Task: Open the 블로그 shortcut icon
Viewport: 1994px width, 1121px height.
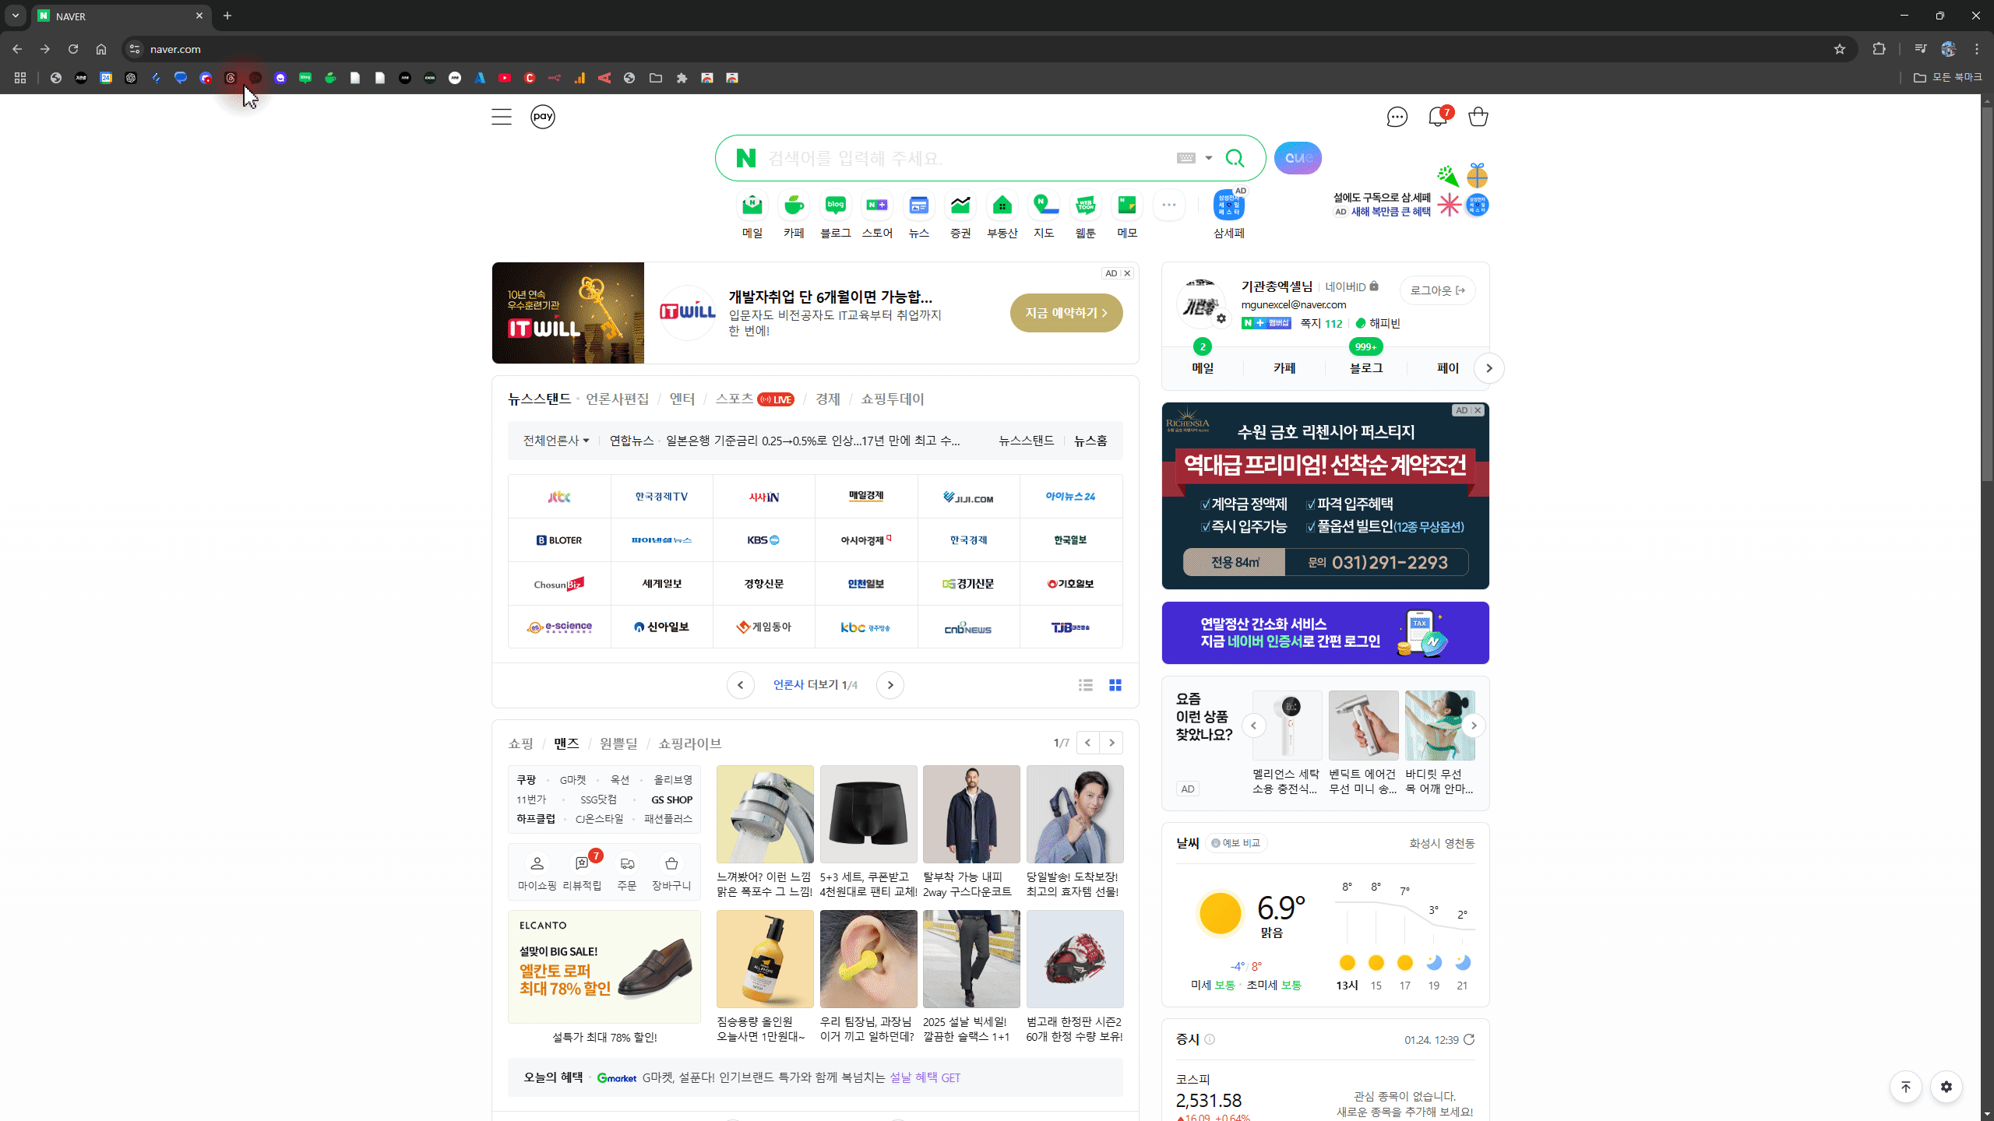Action: pyautogui.click(x=836, y=205)
